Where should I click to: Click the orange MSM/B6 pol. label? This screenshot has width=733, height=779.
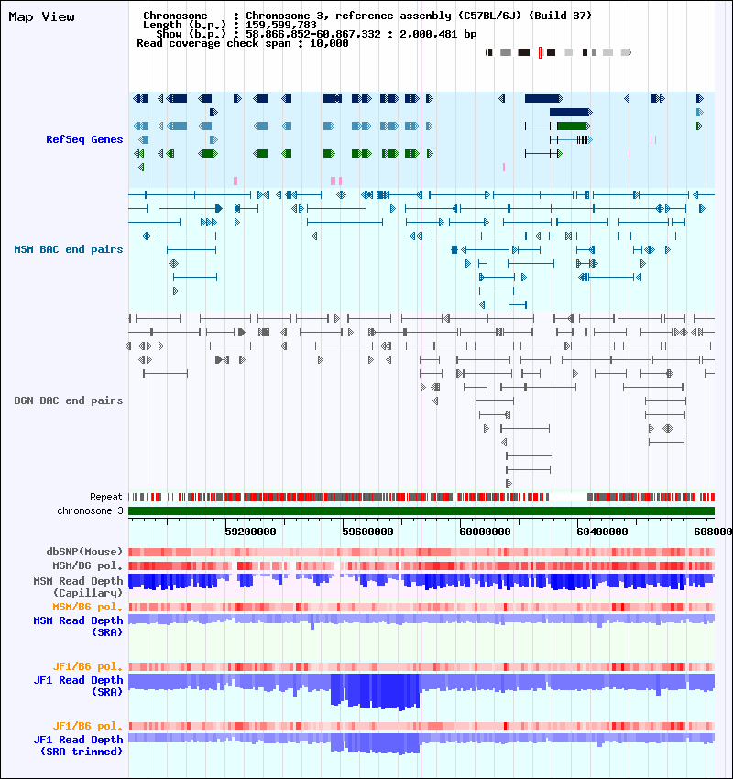[87, 607]
